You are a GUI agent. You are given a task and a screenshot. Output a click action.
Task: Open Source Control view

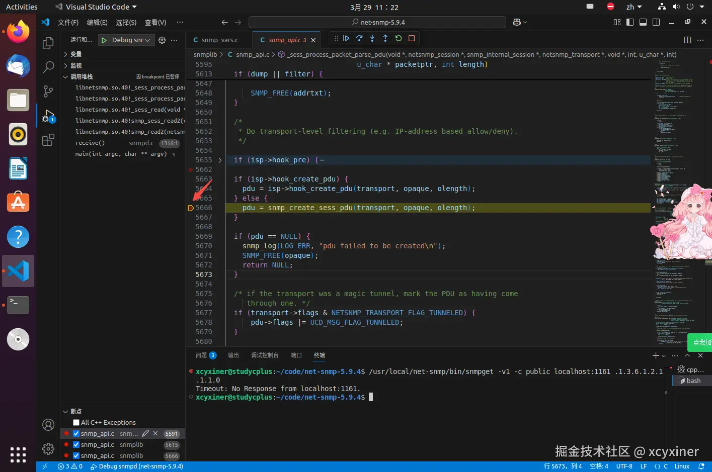[x=48, y=91]
